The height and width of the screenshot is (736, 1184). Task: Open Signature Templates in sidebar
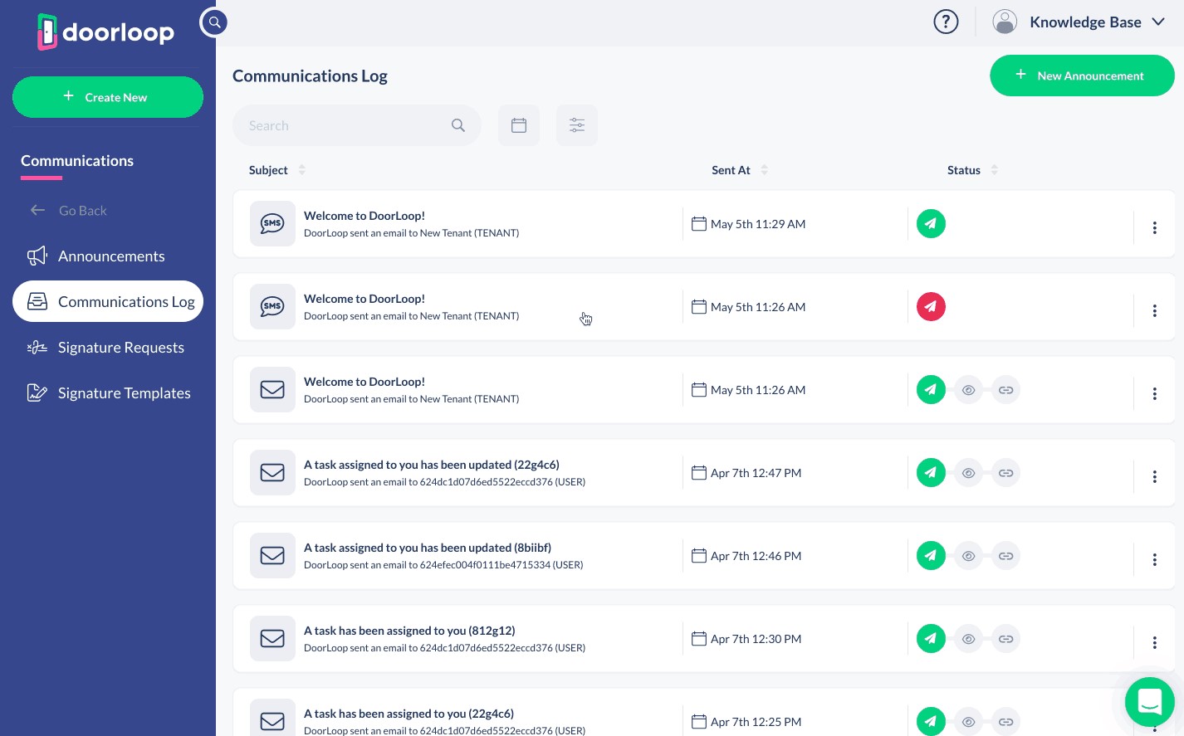click(108, 393)
